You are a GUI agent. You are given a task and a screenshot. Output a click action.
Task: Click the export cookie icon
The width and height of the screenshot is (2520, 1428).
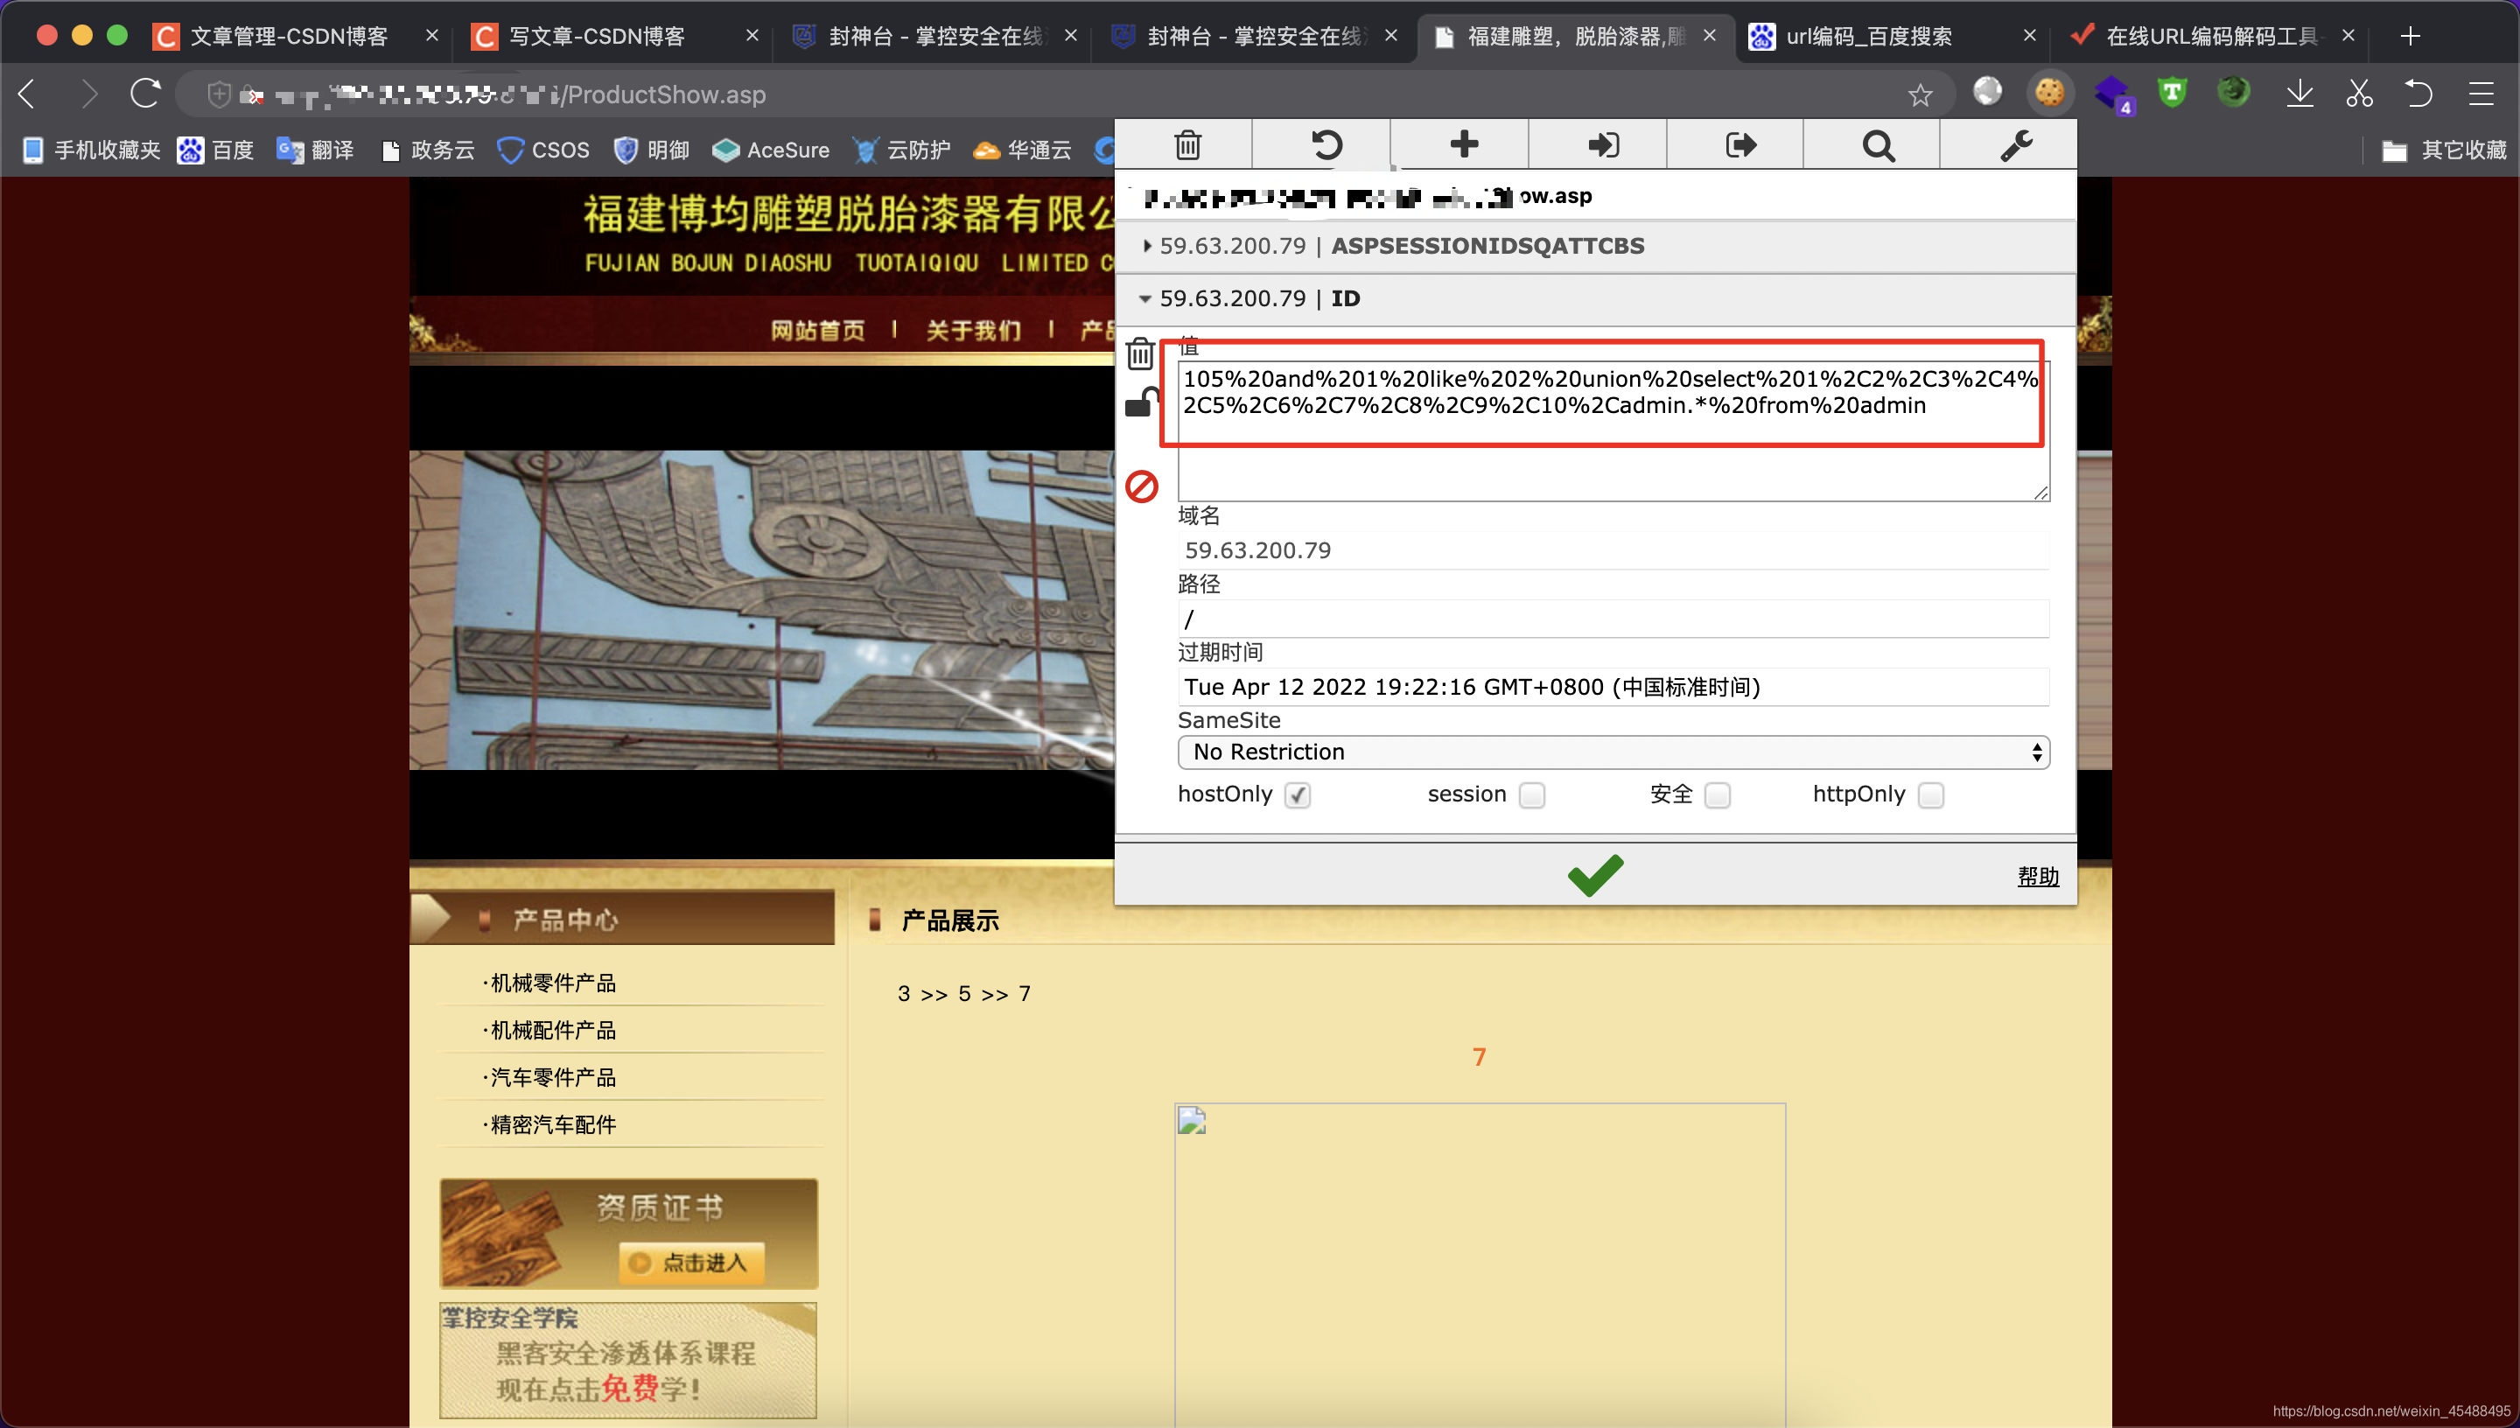point(1738,143)
